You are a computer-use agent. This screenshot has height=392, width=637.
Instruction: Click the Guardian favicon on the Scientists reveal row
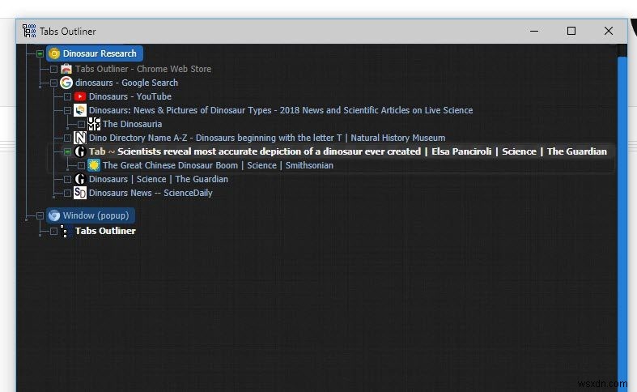pyautogui.click(x=80, y=151)
